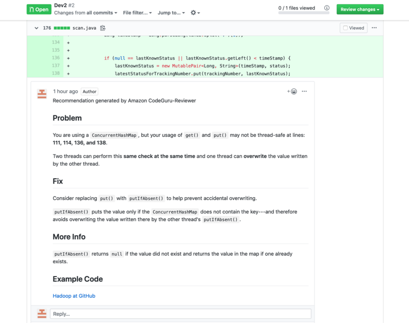
Task: Click the Example Code heading
Action: 78,279
